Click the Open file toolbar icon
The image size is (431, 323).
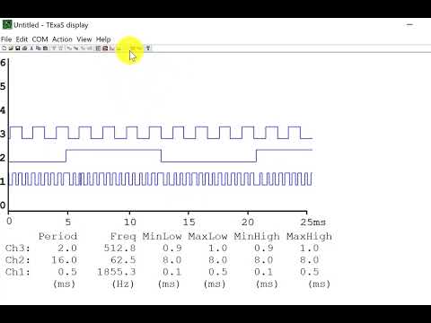tap(11, 48)
